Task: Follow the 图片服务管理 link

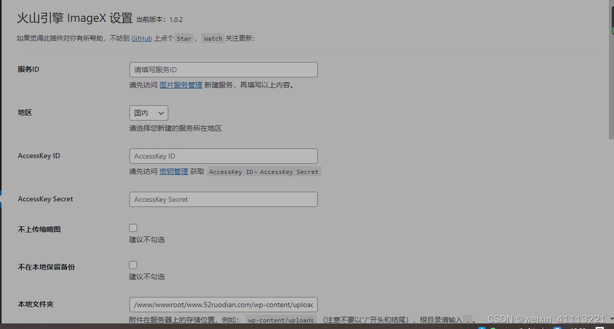Action: point(181,85)
